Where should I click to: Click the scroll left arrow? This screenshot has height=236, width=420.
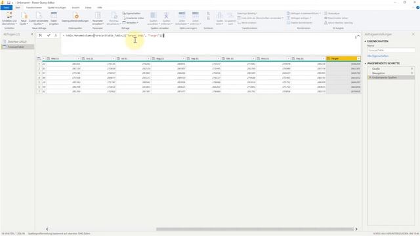click(x=47, y=229)
